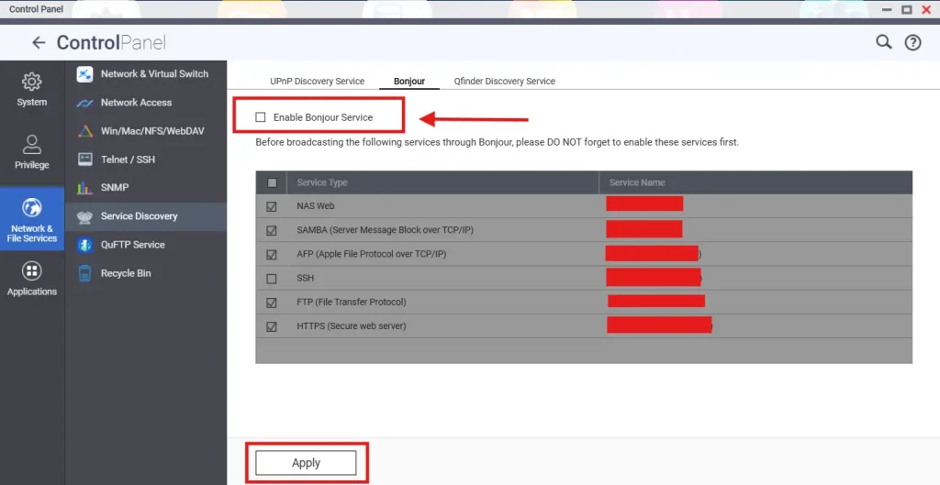
Task: Click the Service Type column header
Action: (x=442, y=182)
